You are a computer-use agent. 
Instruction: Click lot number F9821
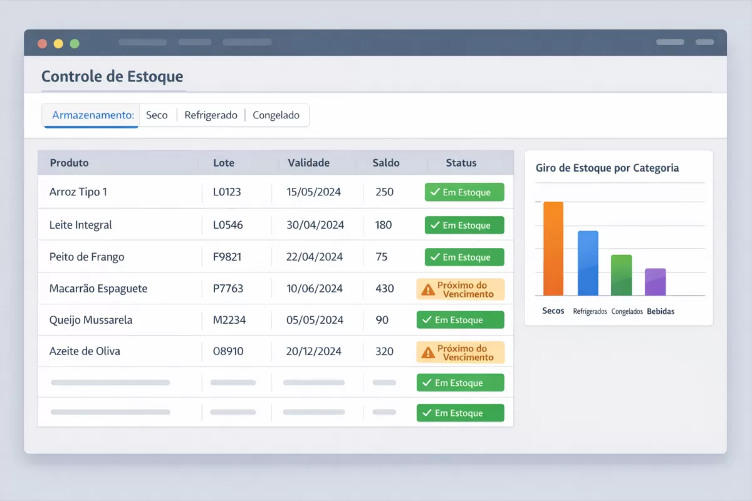click(227, 257)
